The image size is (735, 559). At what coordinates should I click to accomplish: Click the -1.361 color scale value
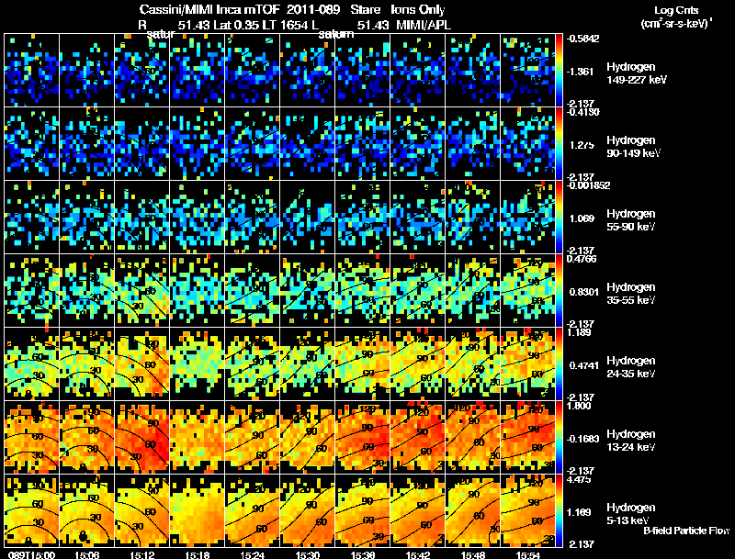(581, 72)
